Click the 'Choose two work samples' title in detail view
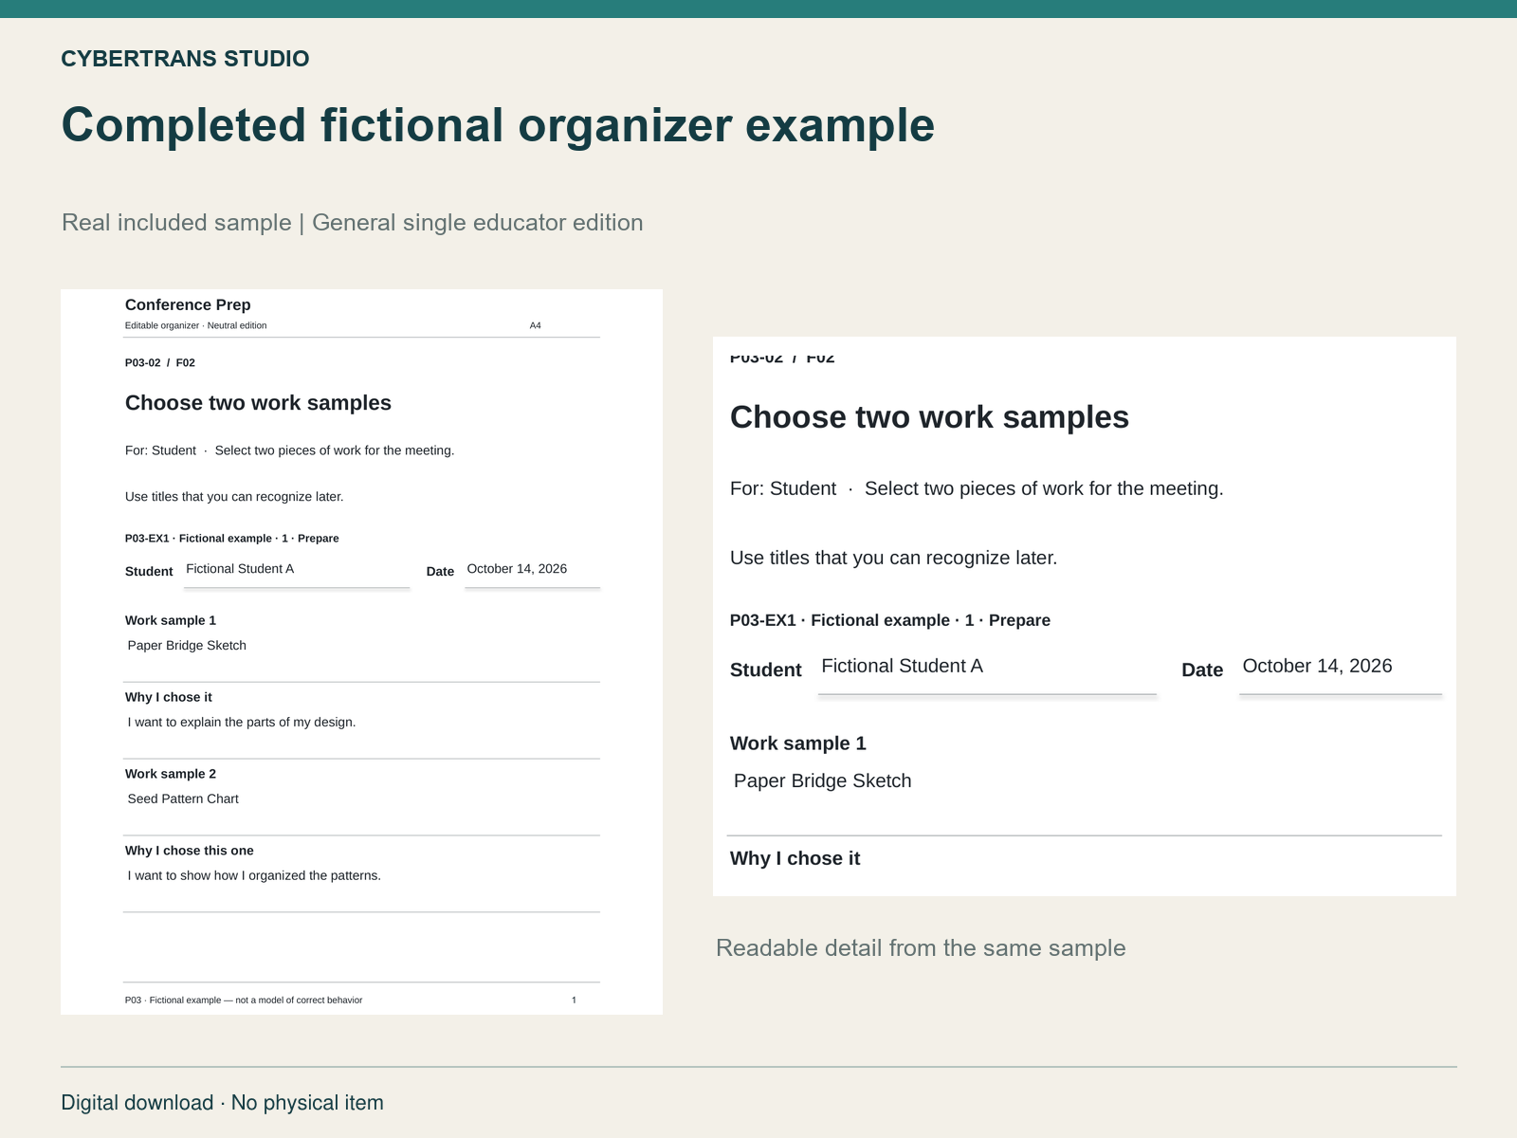Screen dimensions: 1517x1138 click(x=929, y=417)
